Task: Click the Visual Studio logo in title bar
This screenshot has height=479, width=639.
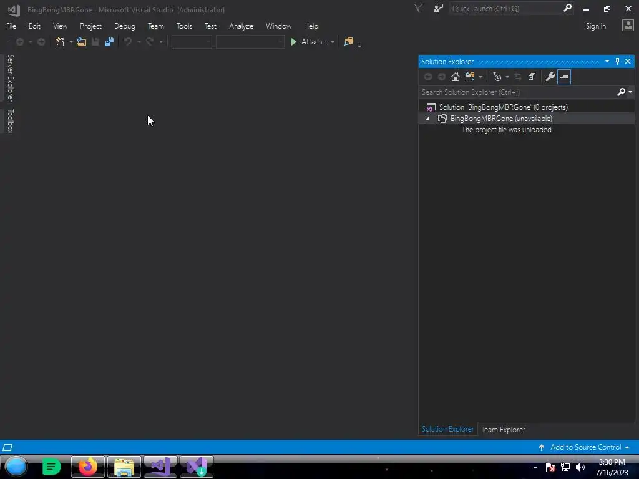Action: tap(14, 10)
